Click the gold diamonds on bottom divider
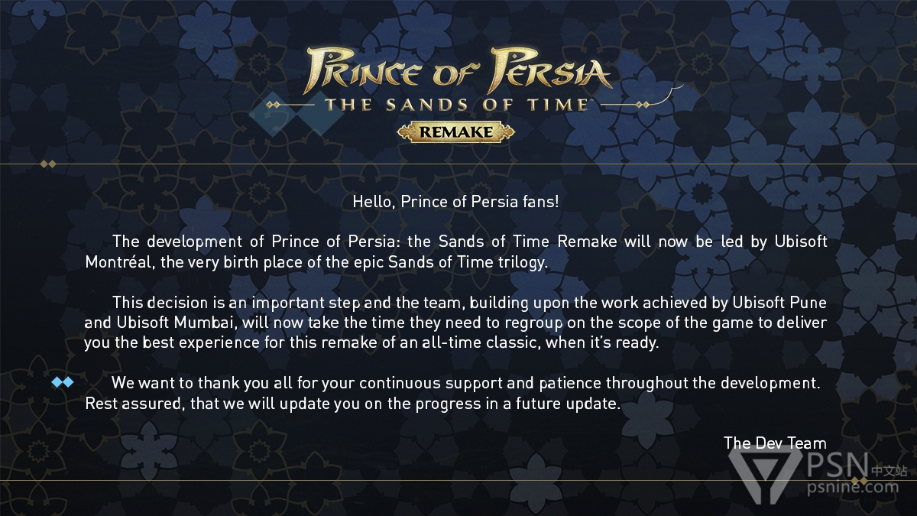This screenshot has height=516, width=917. (x=859, y=480)
